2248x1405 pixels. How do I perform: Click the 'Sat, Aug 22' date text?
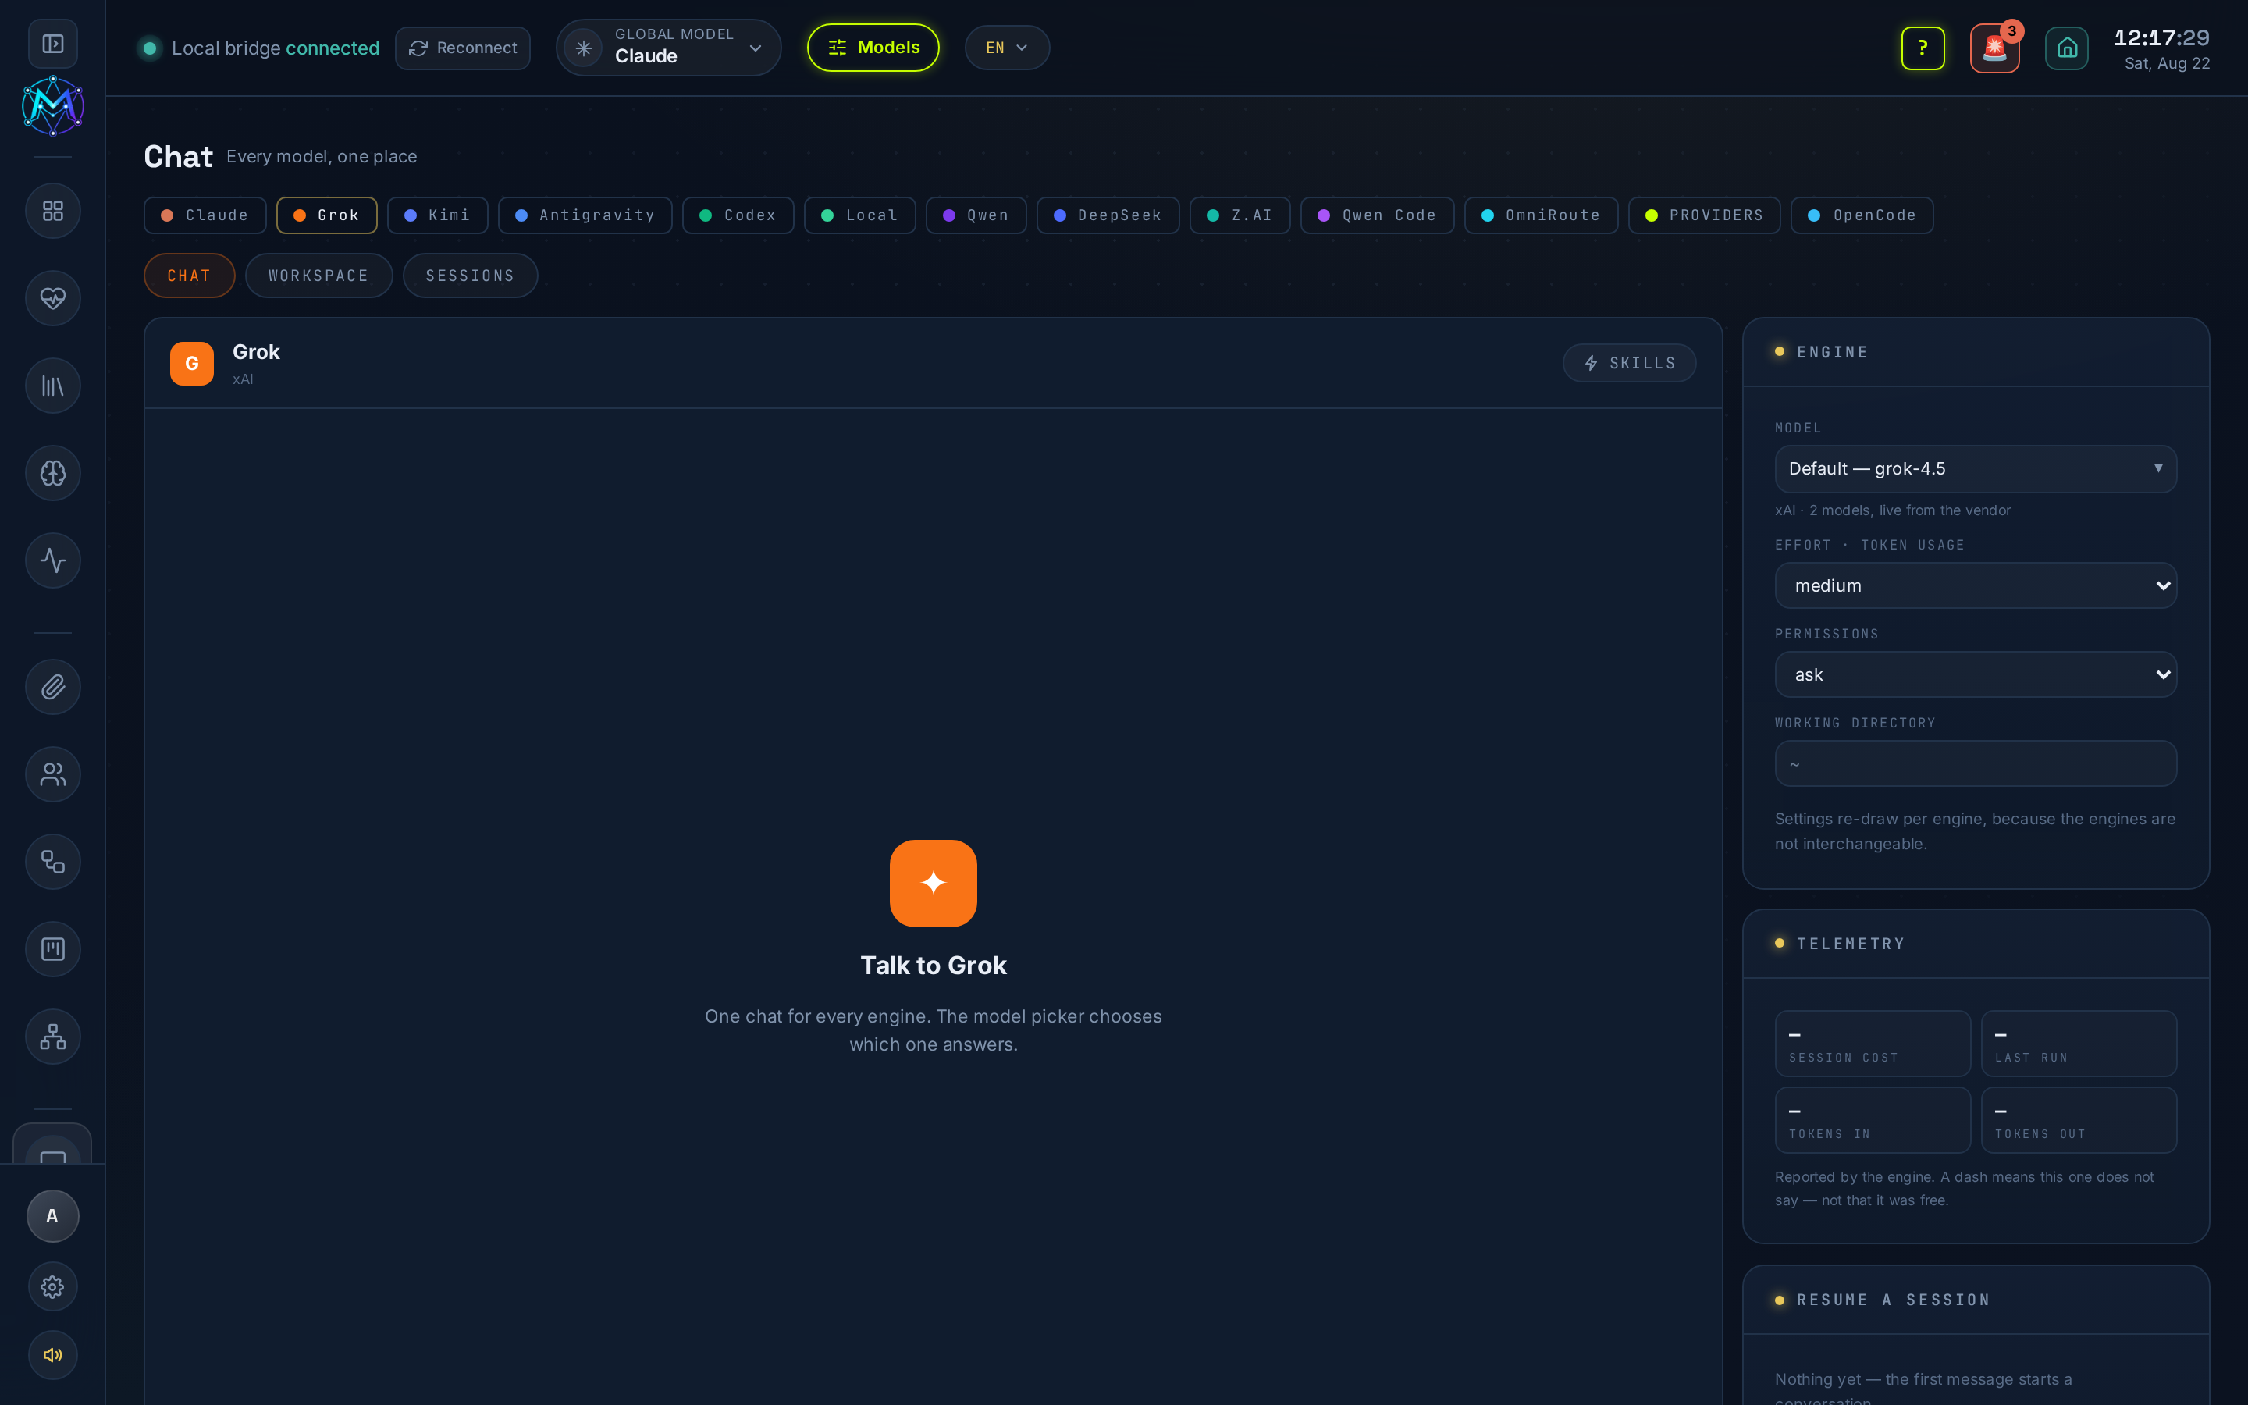click(x=2167, y=64)
